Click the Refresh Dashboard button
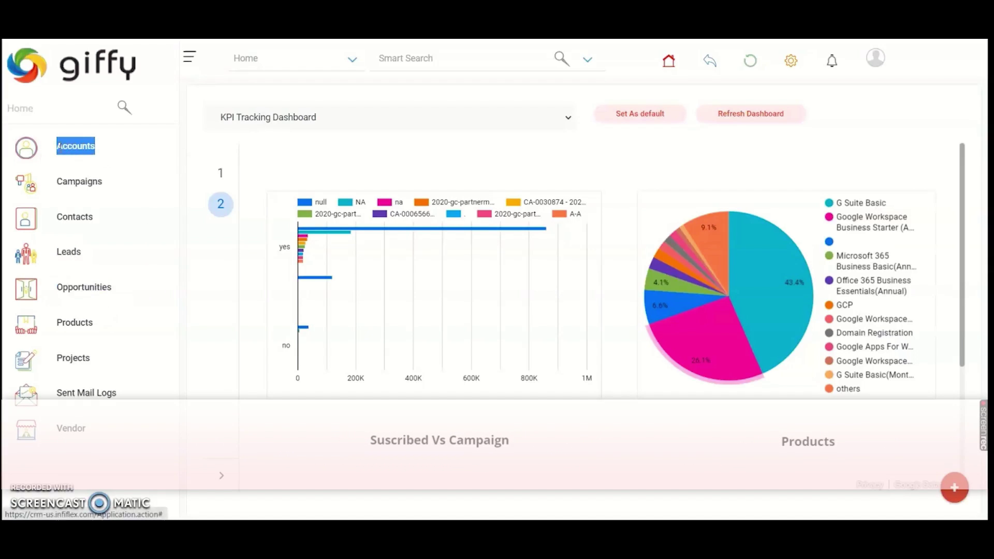Screen dimensions: 994x559 click(751, 113)
